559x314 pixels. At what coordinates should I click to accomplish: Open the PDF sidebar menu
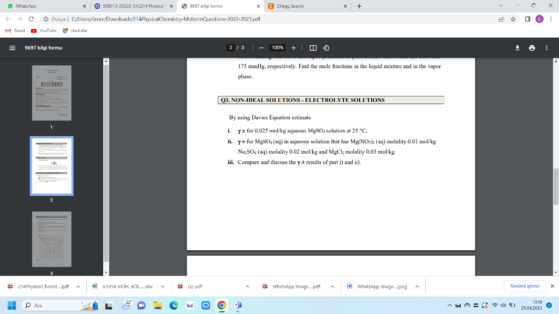click(x=11, y=47)
